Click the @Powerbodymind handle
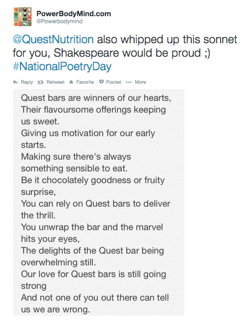 [x=59, y=21]
